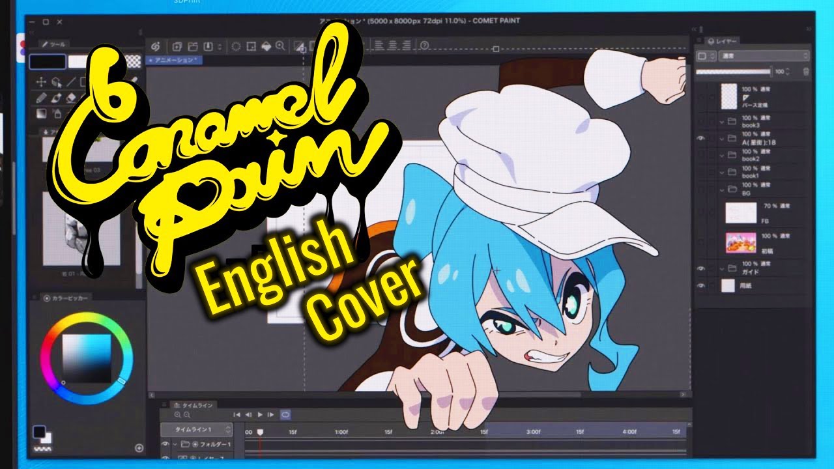Step forward one frame
Image resolution: width=834 pixels, height=469 pixels.
270,414
